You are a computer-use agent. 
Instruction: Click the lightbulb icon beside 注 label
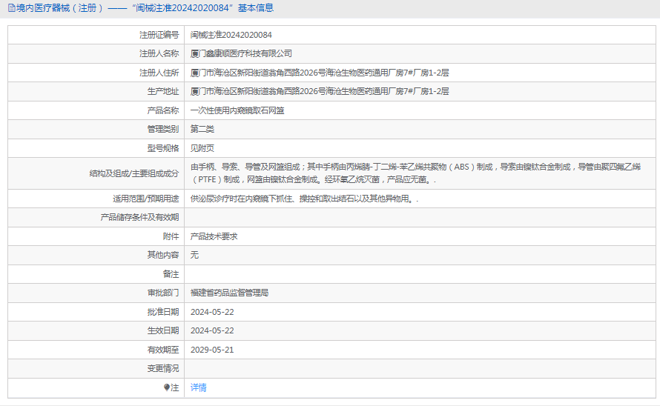point(167,387)
